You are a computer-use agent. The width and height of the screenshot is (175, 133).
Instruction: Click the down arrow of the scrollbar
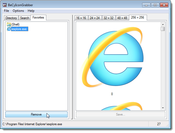[x=163, y=108]
